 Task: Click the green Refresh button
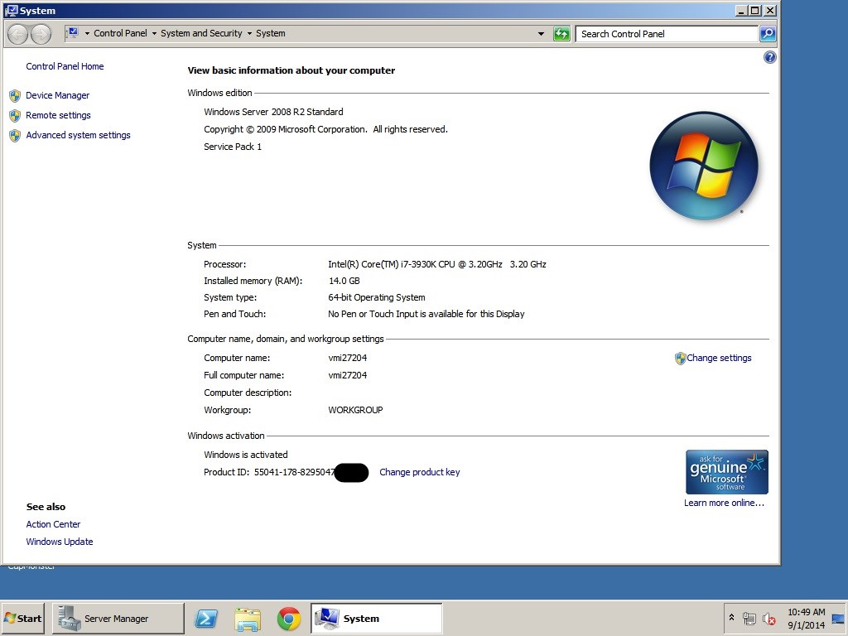click(562, 34)
